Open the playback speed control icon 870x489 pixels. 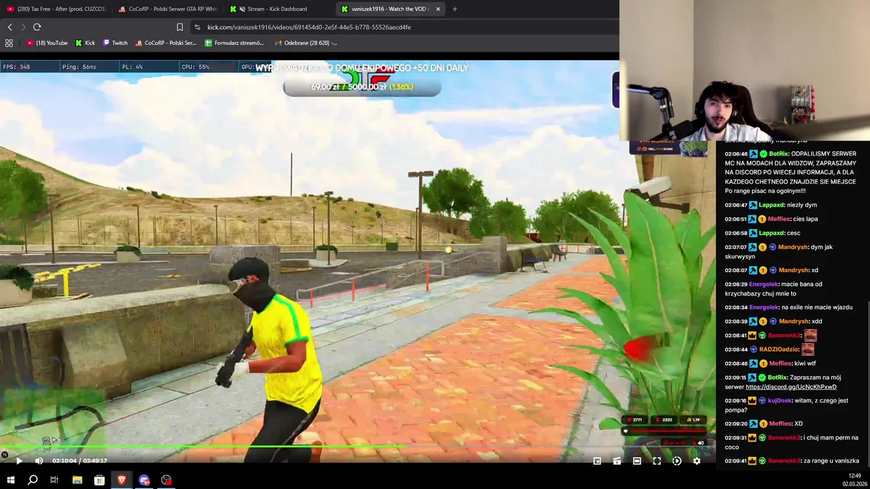coord(677,460)
